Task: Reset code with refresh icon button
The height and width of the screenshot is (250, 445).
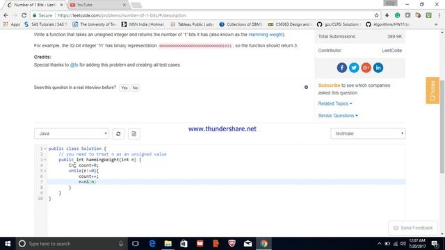Action: click(118, 133)
